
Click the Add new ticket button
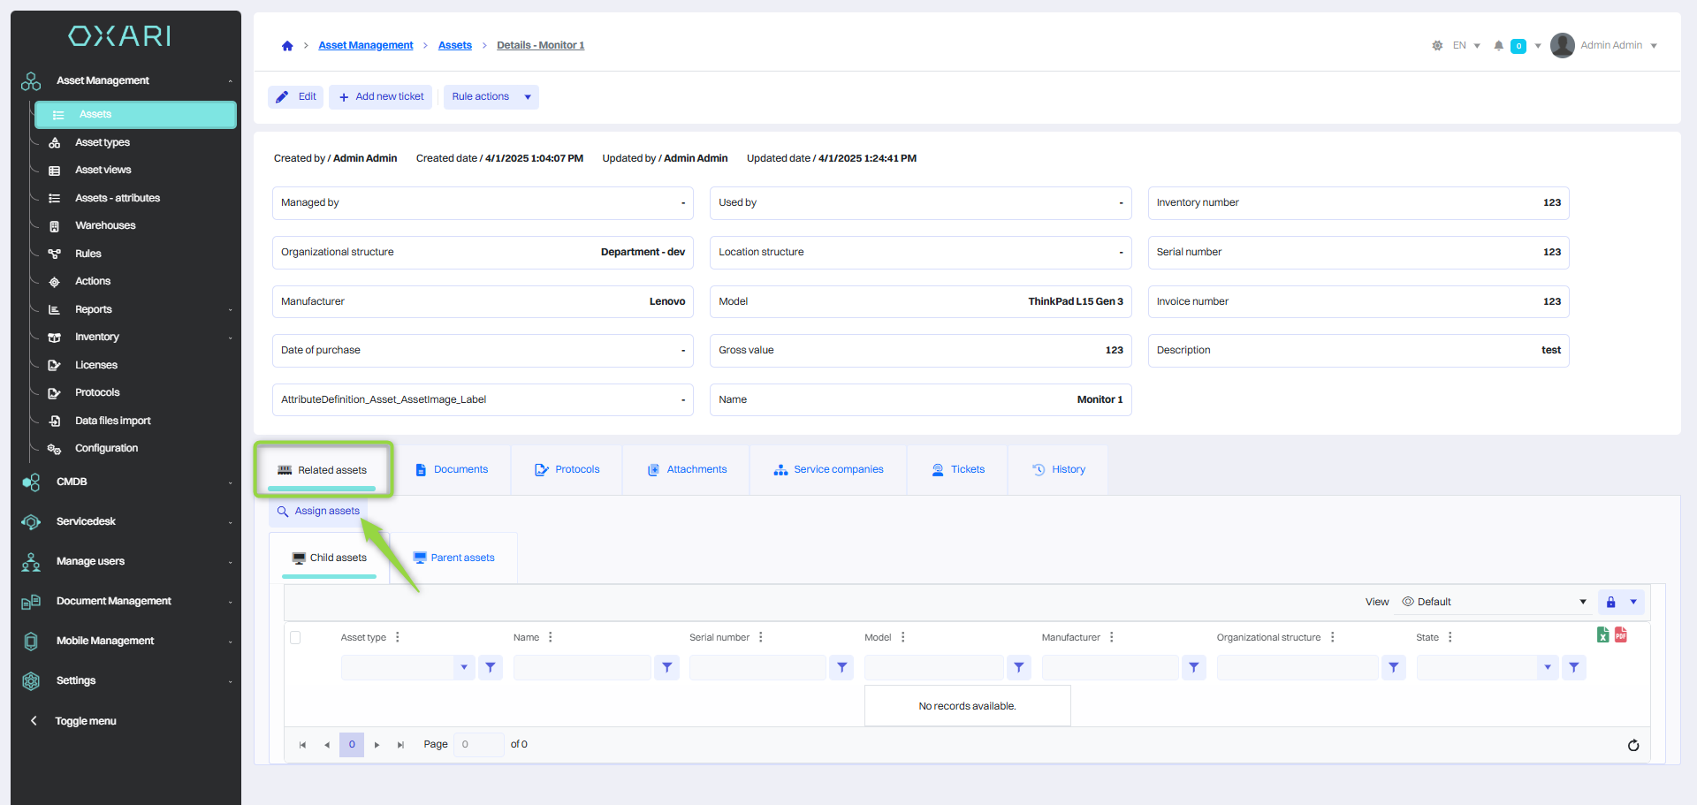pos(381,97)
